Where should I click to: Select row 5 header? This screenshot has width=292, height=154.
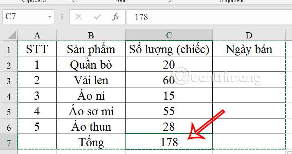[x=9, y=110]
